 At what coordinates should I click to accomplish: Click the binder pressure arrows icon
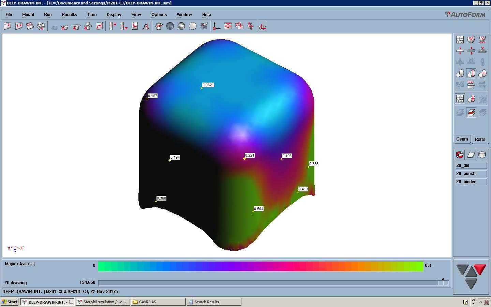click(x=471, y=84)
